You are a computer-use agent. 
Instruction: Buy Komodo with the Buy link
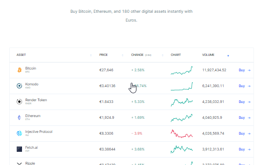pos(242,86)
